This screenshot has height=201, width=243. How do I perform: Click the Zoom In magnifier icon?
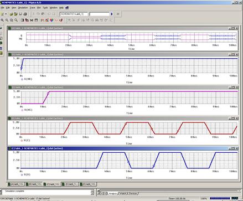coord(2,20)
